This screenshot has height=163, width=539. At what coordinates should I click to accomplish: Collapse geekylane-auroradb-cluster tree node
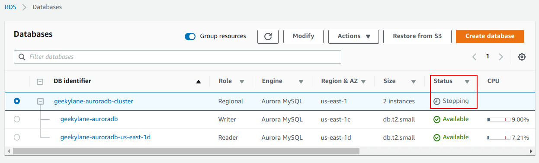[40, 101]
